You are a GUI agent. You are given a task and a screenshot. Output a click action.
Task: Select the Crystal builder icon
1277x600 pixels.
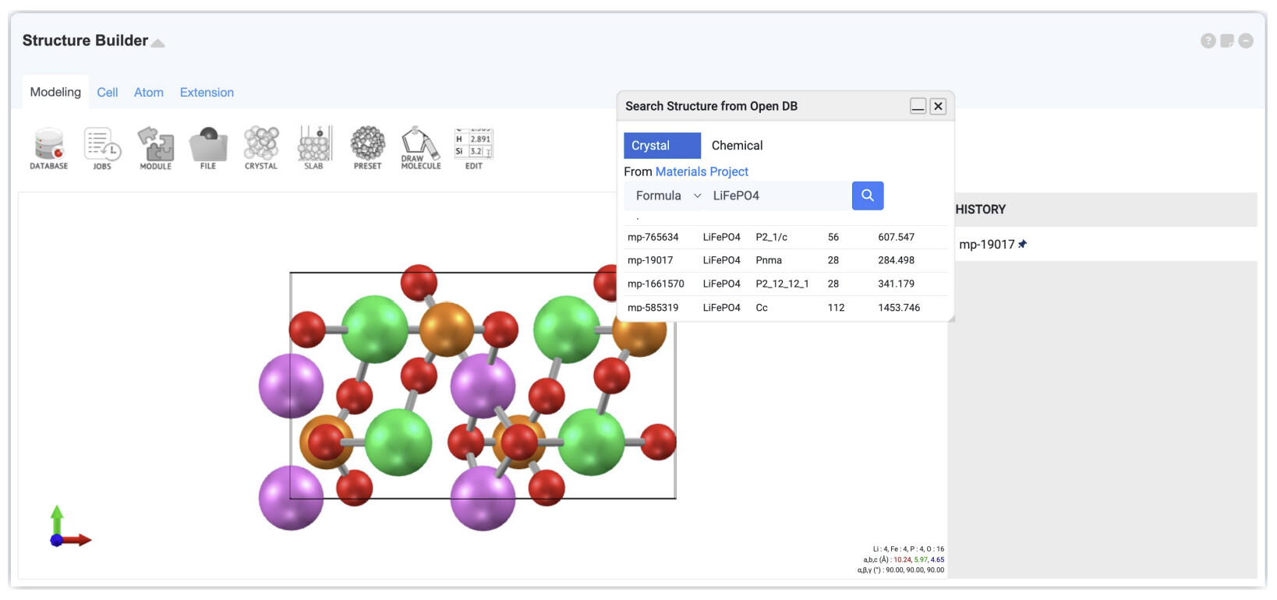[x=261, y=148]
